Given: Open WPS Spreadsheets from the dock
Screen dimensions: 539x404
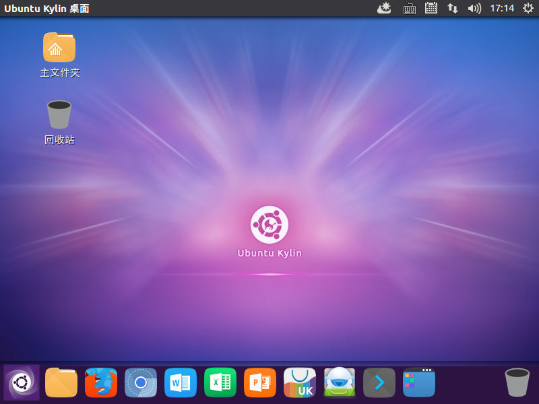Looking at the screenshot, I should click(220, 382).
